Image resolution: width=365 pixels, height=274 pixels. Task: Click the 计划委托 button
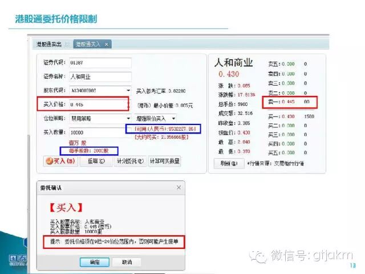click(x=130, y=161)
